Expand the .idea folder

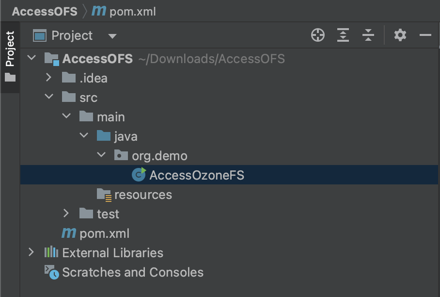(48, 78)
